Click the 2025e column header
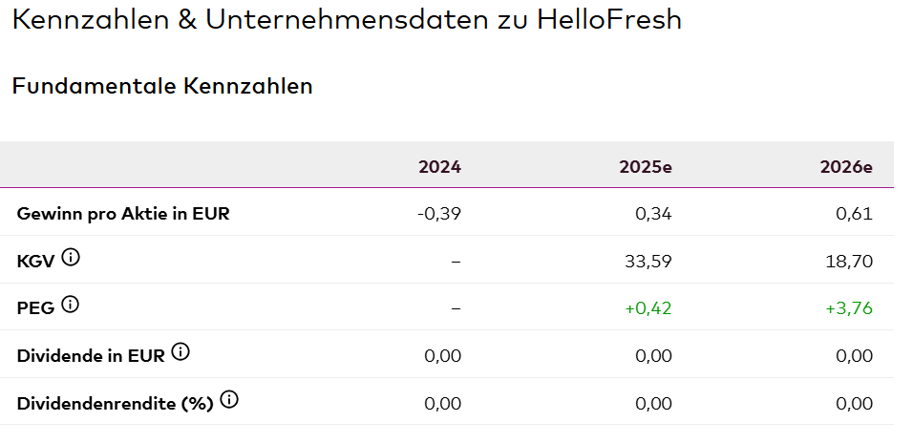The width and height of the screenshot is (913, 443). [645, 167]
